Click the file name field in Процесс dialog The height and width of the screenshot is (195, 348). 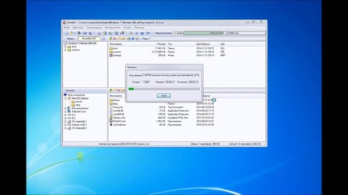(171, 75)
